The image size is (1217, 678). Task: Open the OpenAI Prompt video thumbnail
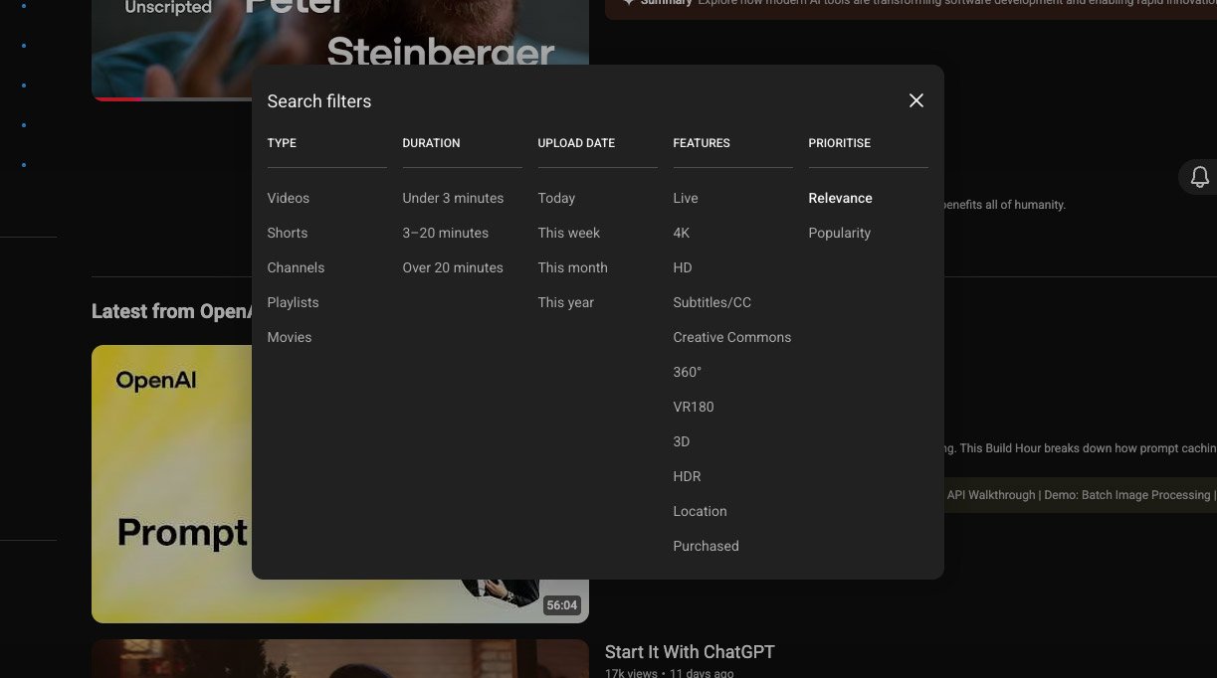(x=171, y=484)
